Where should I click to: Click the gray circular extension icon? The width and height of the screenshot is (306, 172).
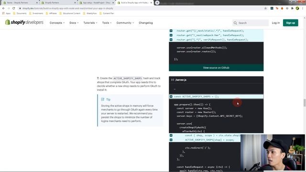point(287,9)
